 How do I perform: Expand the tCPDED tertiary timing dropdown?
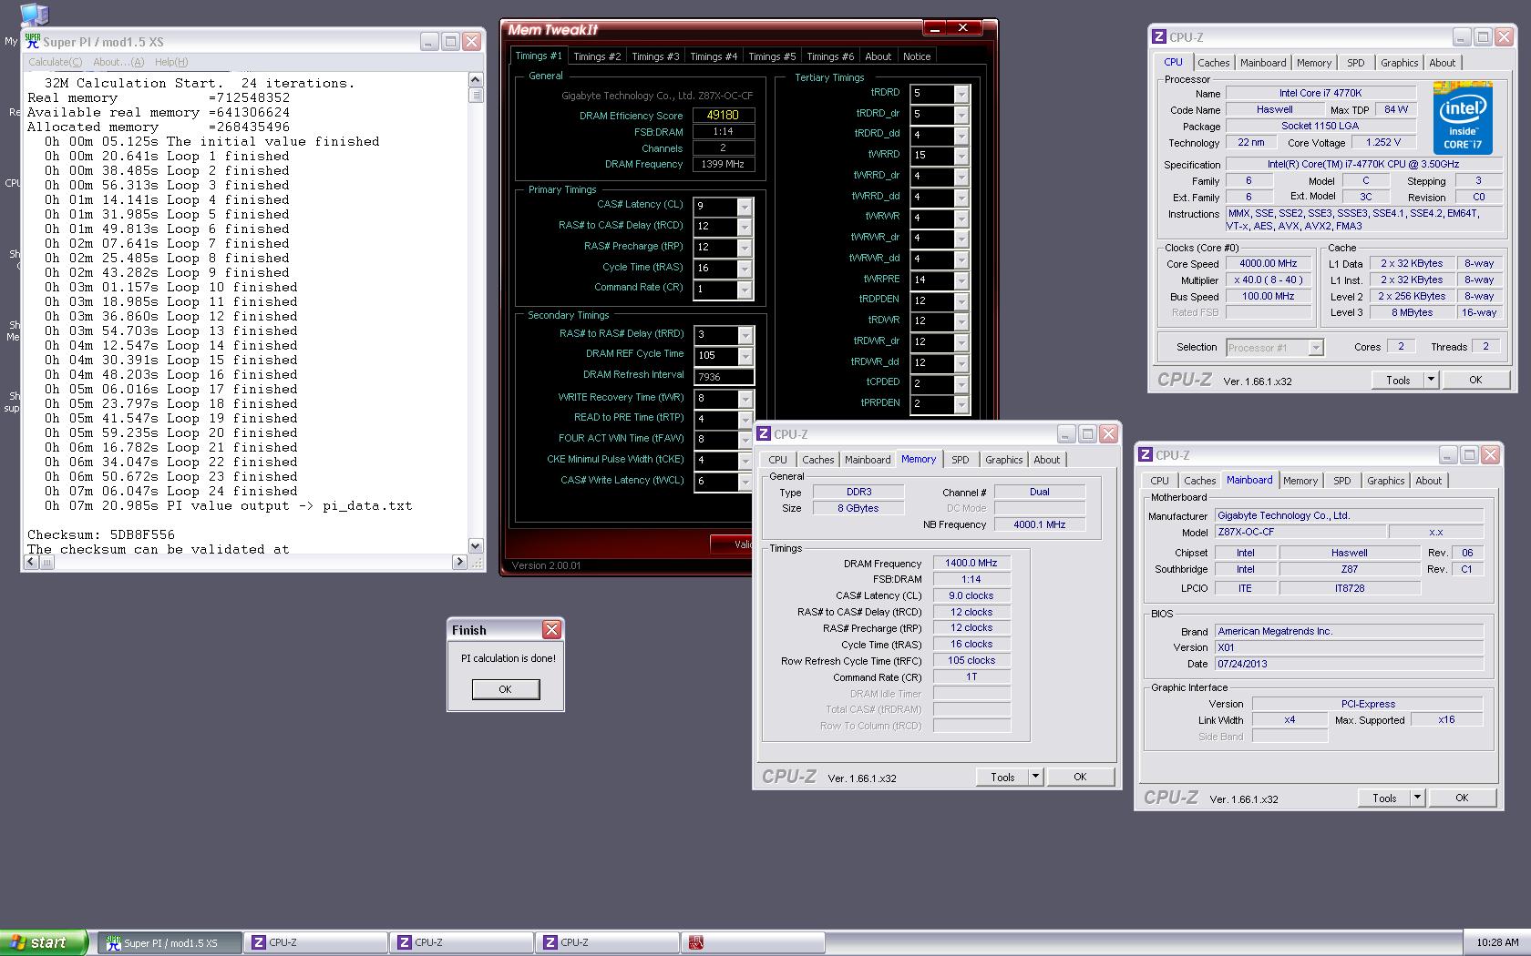(x=961, y=384)
